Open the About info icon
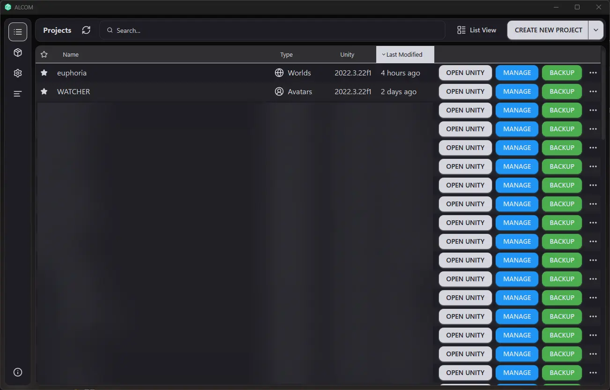The height and width of the screenshot is (390, 610). [x=18, y=372]
